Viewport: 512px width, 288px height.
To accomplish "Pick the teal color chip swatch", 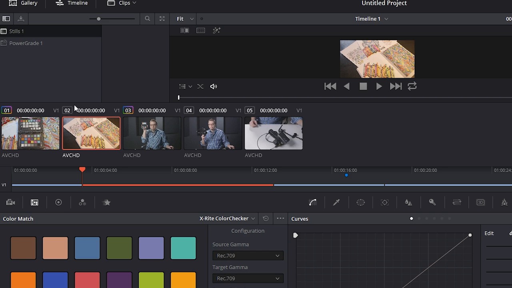I will click(183, 248).
